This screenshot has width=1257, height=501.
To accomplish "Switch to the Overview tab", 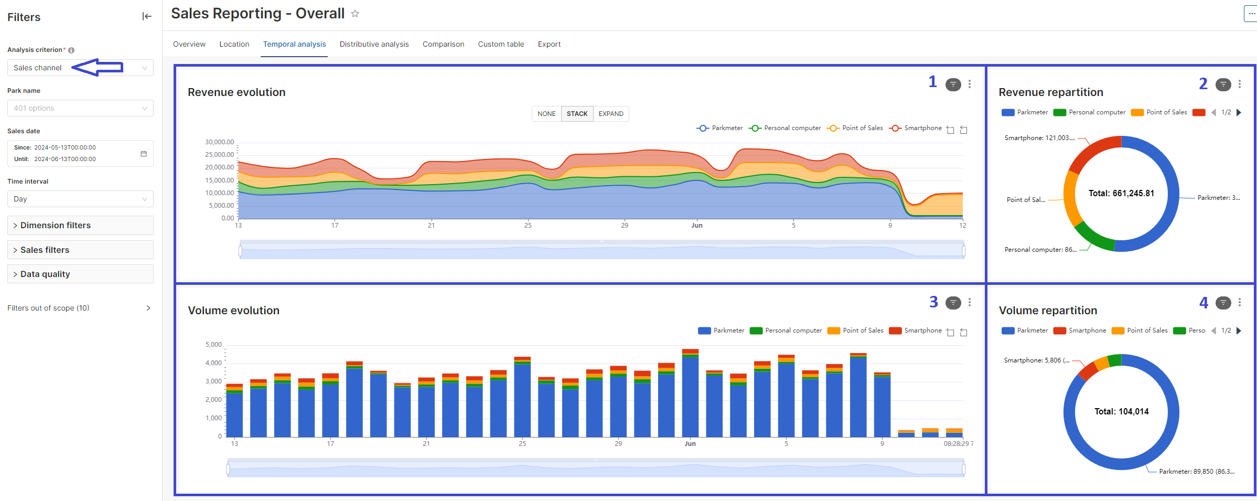I will click(x=189, y=44).
